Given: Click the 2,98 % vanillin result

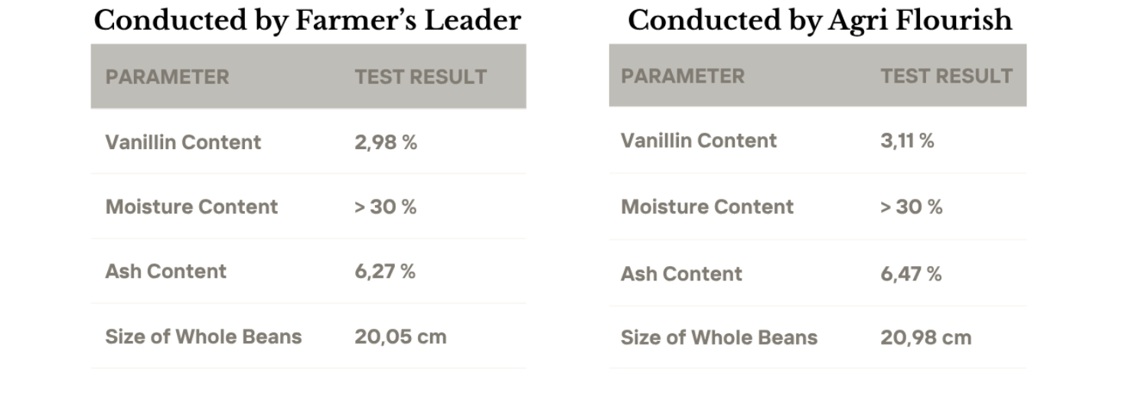Looking at the screenshot, I should (x=386, y=142).
